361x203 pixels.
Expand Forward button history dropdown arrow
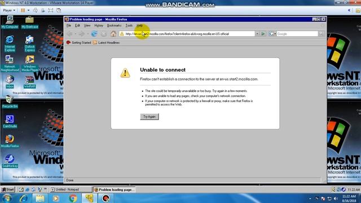[87, 34]
